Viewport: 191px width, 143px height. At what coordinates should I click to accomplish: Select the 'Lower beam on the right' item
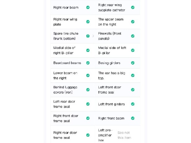(73, 75)
